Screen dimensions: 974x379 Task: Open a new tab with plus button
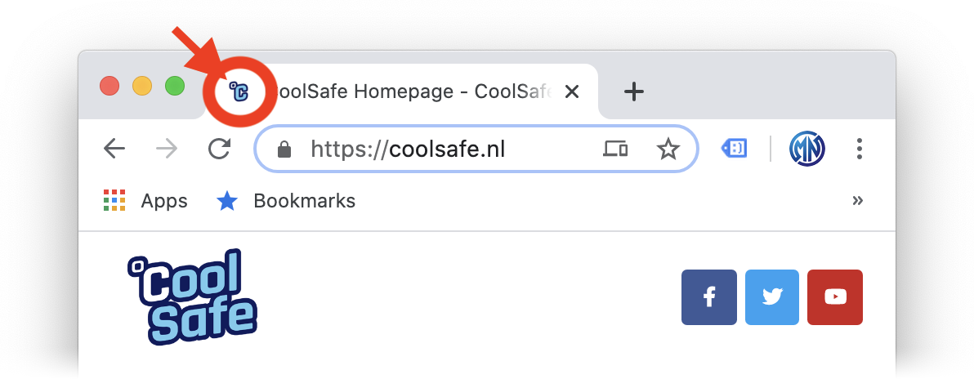[x=633, y=92]
